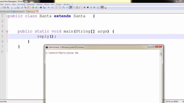Print the document via Print icon

click(18, 7)
